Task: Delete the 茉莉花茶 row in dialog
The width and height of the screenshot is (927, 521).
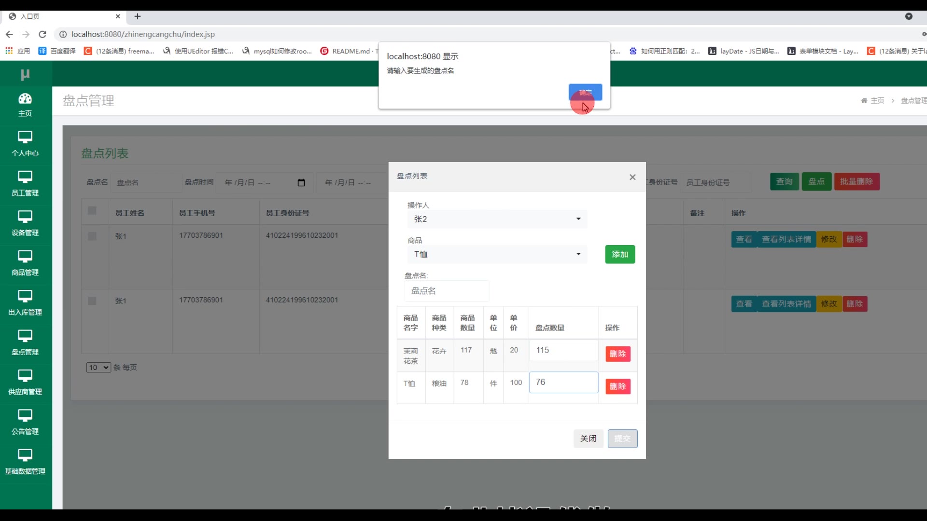Action: pos(618,354)
